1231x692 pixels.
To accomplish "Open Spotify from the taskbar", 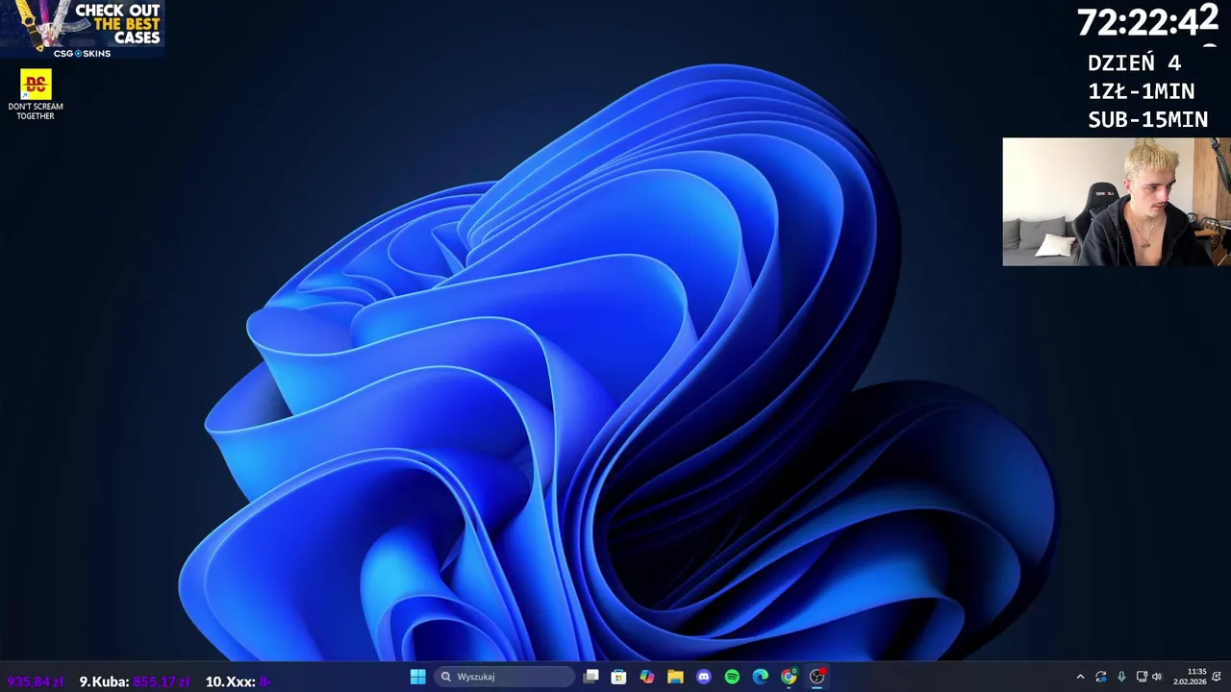I will [732, 677].
